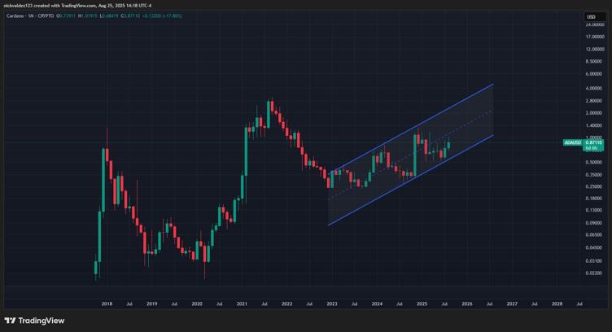612x332 pixels.
Task: Open the USD currency selector
Action: [591, 17]
